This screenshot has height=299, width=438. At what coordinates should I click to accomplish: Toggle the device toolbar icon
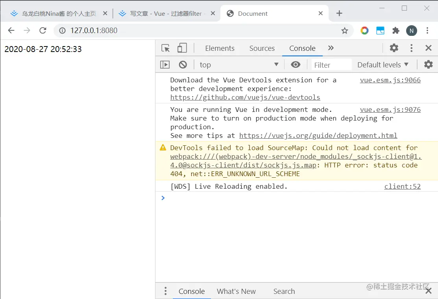182,48
